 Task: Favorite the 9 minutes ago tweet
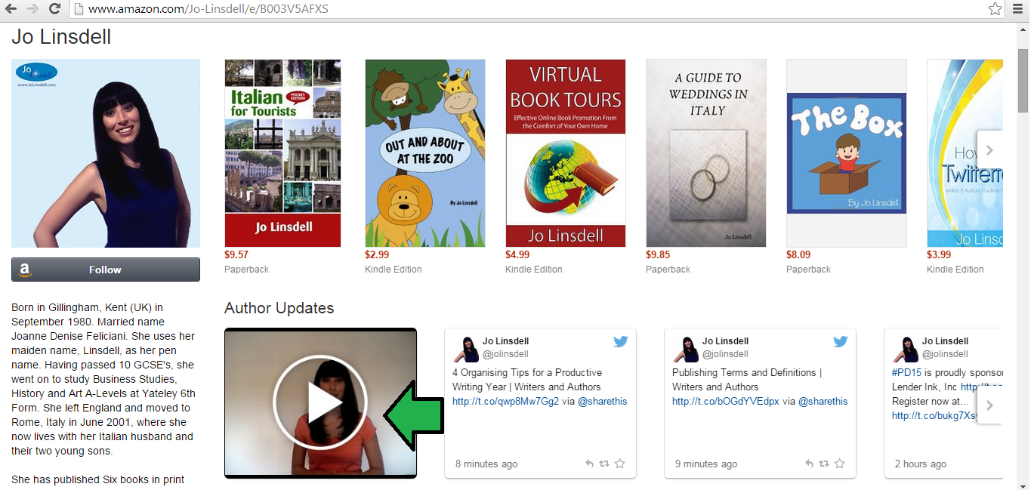[x=840, y=464]
